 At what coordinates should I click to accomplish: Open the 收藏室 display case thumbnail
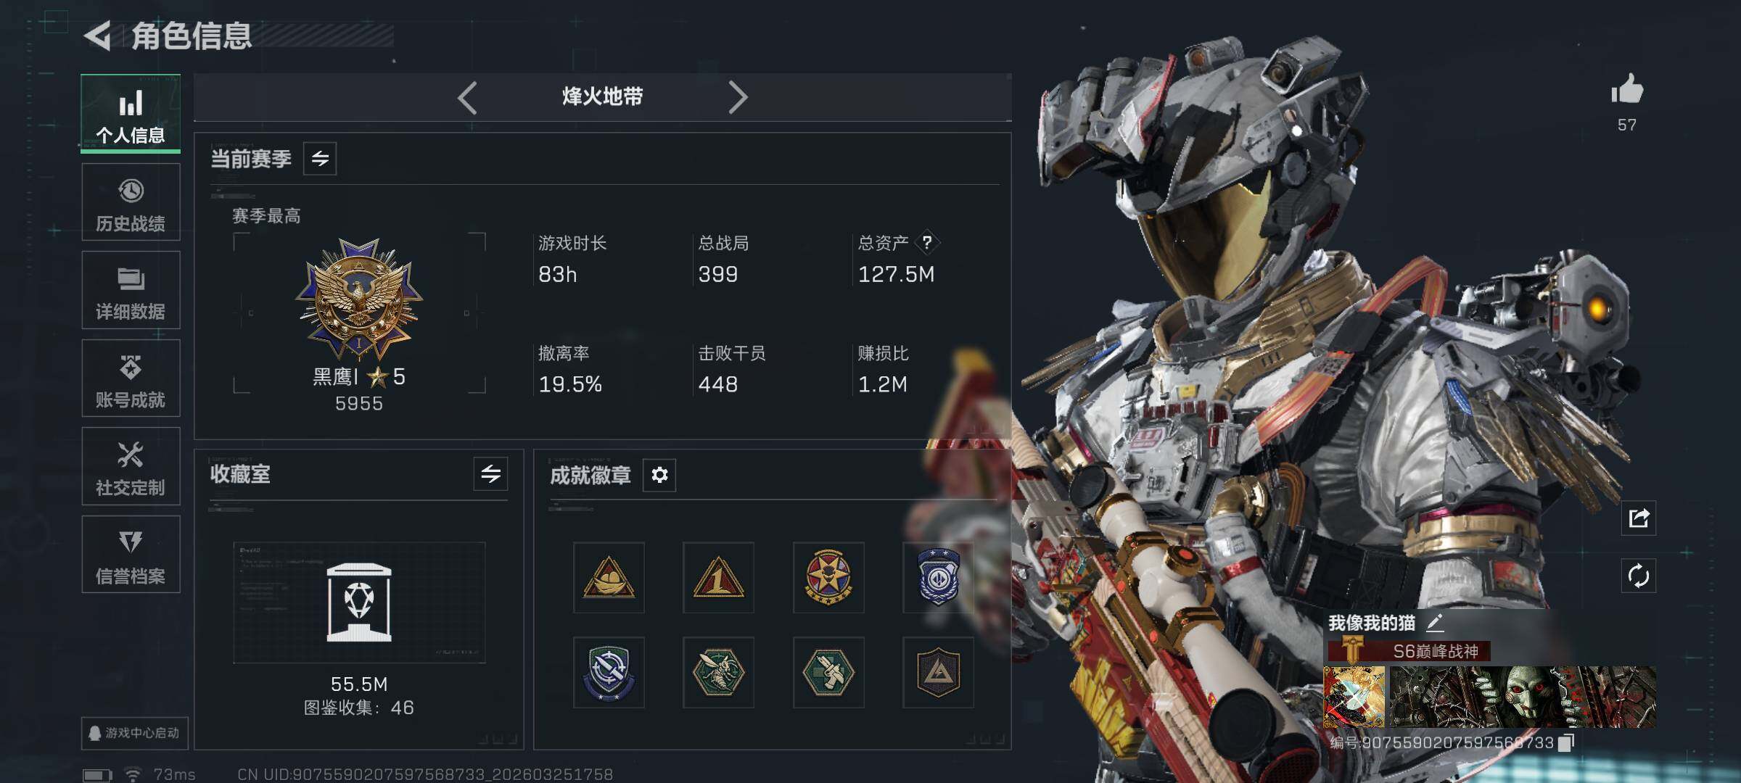click(x=359, y=602)
